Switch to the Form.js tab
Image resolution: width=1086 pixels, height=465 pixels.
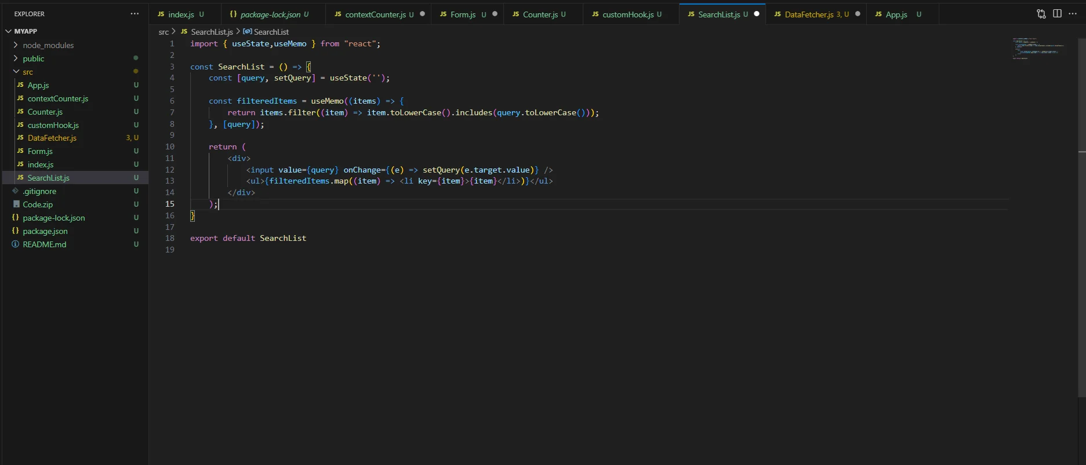(467, 14)
